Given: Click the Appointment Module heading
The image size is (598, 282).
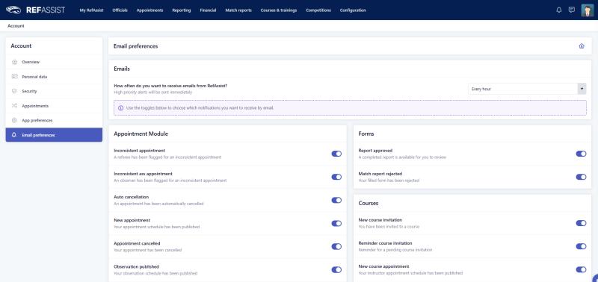Looking at the screenshot, I should [x=141, y=134].
